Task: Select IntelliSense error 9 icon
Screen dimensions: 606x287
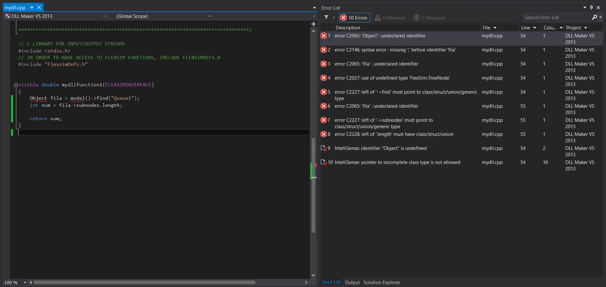Action: (324, 148)
